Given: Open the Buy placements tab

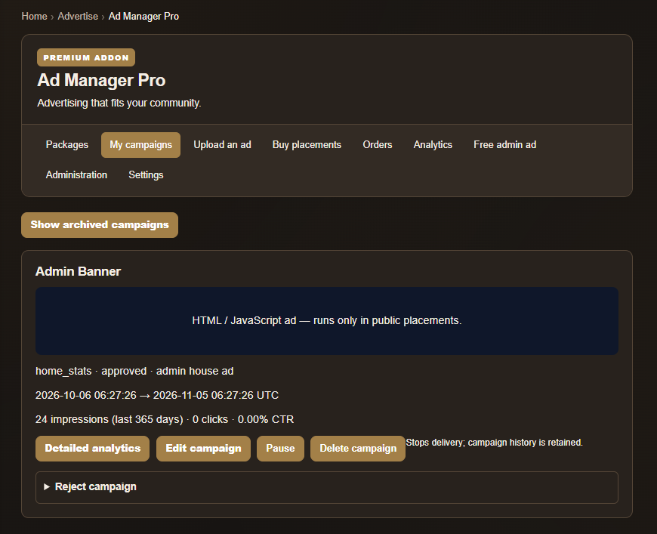Looking at the screenshot, I should click(307, 145).
